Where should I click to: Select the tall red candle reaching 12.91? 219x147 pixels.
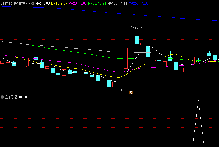coord(131,44)
